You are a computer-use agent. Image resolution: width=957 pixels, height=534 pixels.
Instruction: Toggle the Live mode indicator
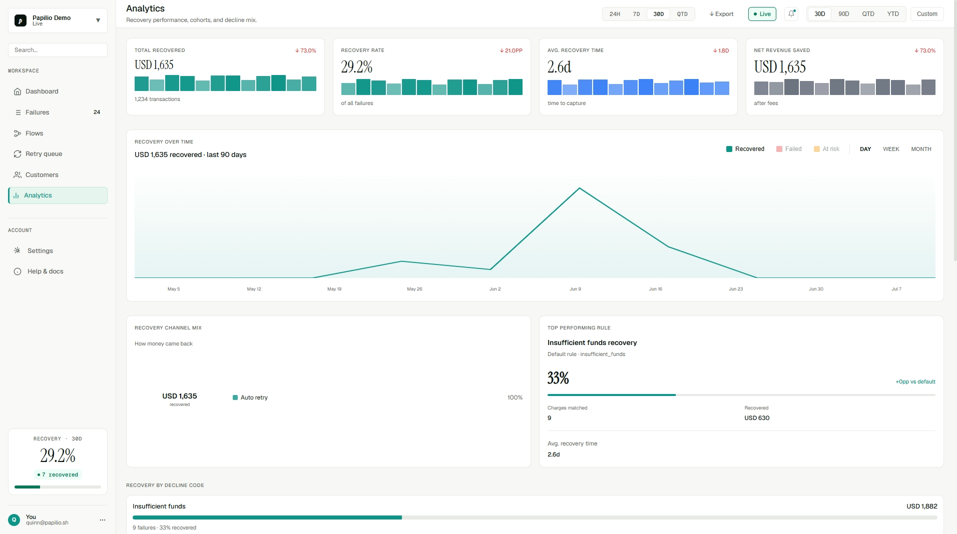coord(762,14)
